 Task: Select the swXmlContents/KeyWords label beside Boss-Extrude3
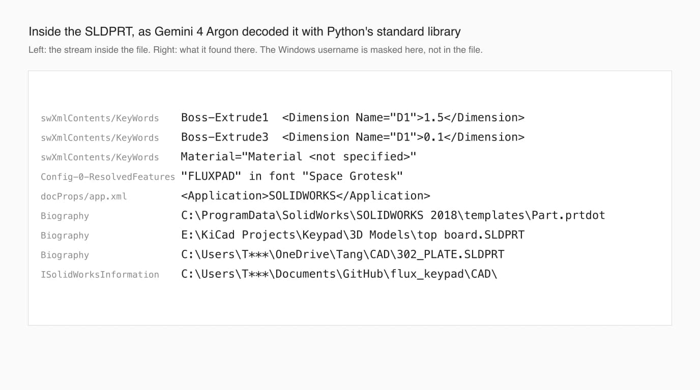click(x=100, y=138)
